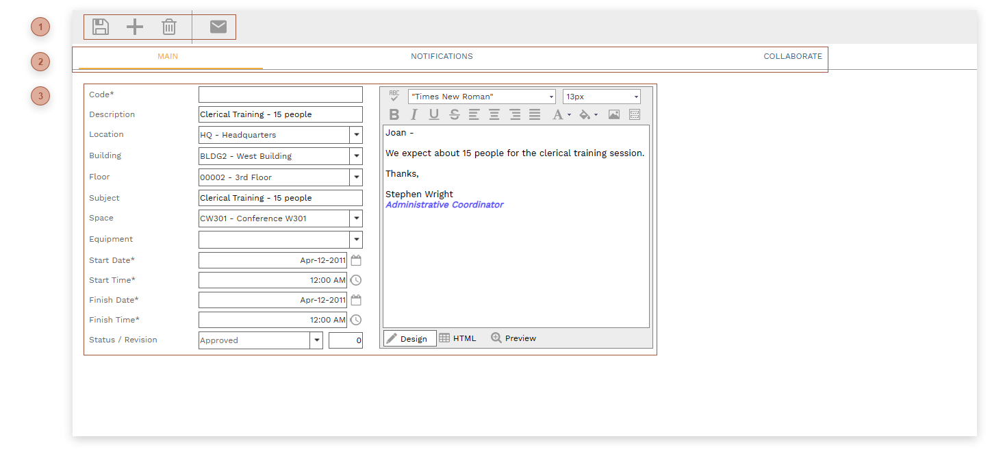Screen dimensions: 990x452
Task: Open the background fill color picker
Action: 587,115
